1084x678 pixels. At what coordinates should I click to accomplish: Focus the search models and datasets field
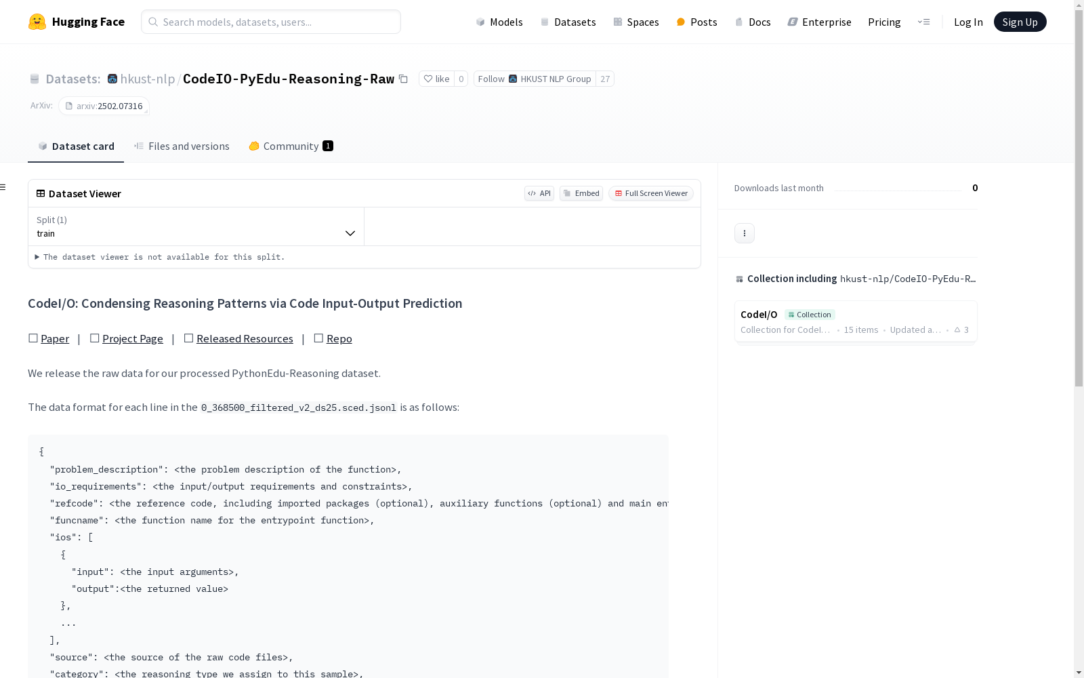pyautogui.click(x=271, y=22)
